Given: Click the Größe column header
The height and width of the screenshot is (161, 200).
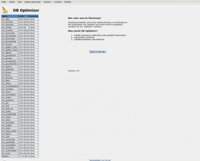Looking at the screenshot, I should tap(23, 16).
